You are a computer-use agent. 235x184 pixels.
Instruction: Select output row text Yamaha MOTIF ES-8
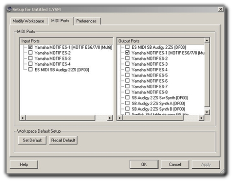(150, 92)
